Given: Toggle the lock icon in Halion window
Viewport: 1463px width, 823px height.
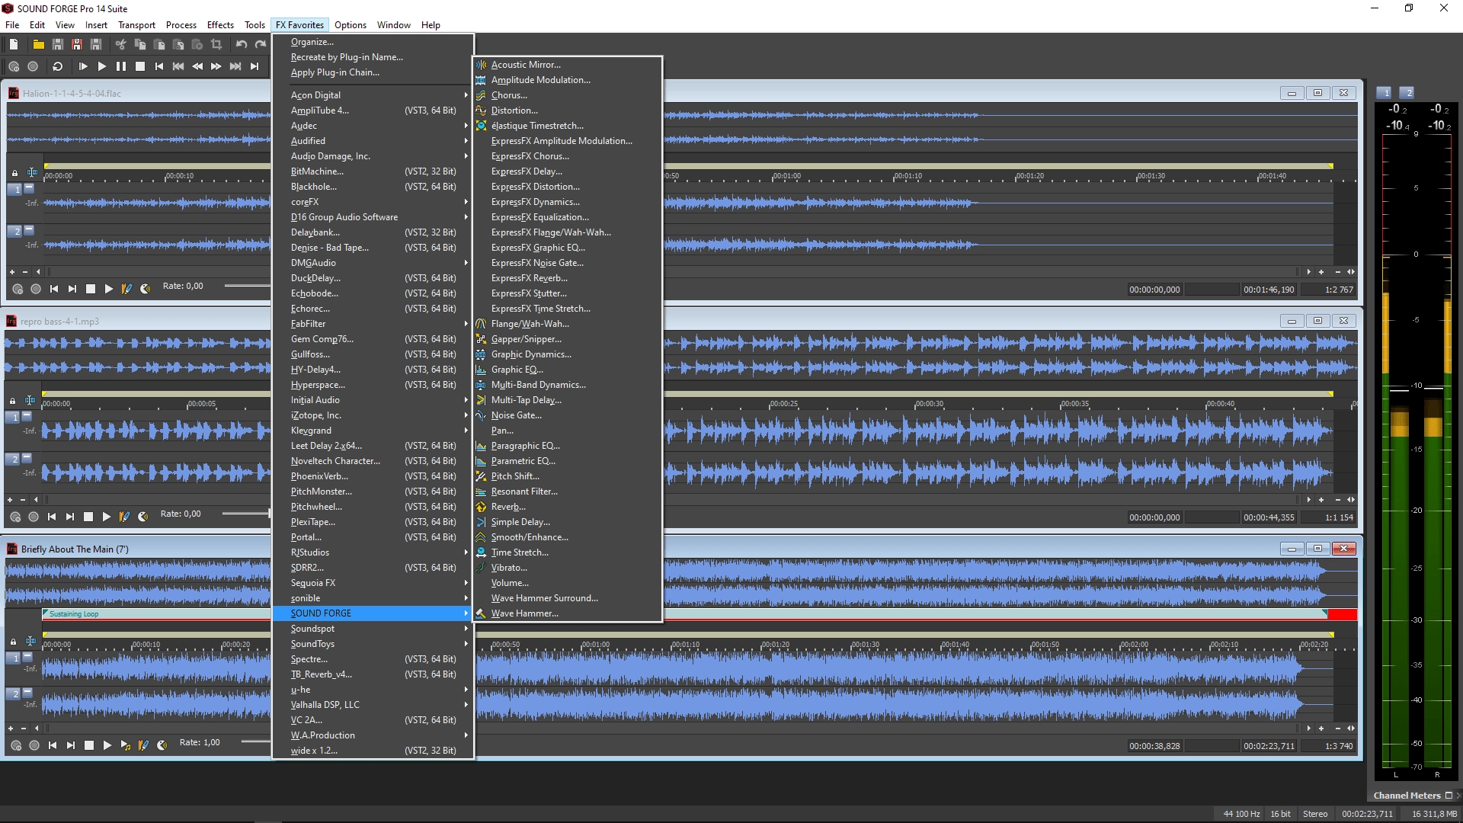Looking at the screenshot, I should [14, 174].
